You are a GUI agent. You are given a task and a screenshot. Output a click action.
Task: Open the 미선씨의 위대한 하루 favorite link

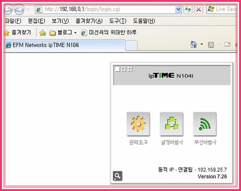tap(109, 32)
